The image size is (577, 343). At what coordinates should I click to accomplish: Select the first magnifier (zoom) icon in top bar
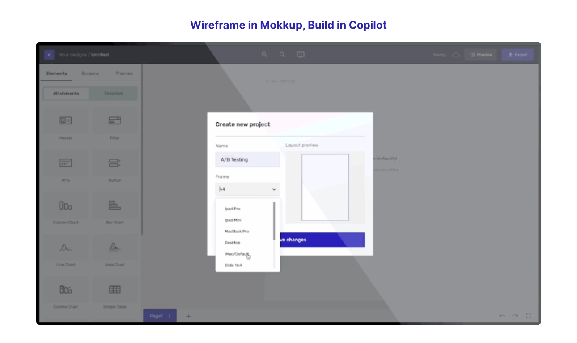point(264,55)
